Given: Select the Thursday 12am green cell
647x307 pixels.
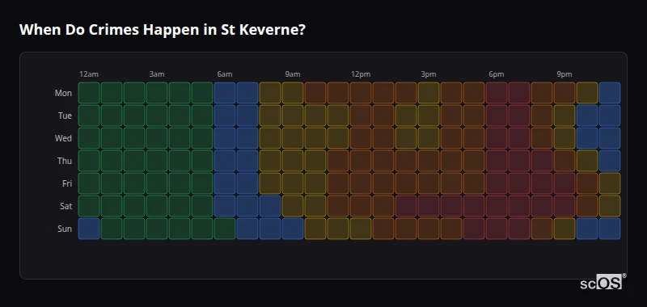Looking at the screenshot, I should [x=89, y=161].
